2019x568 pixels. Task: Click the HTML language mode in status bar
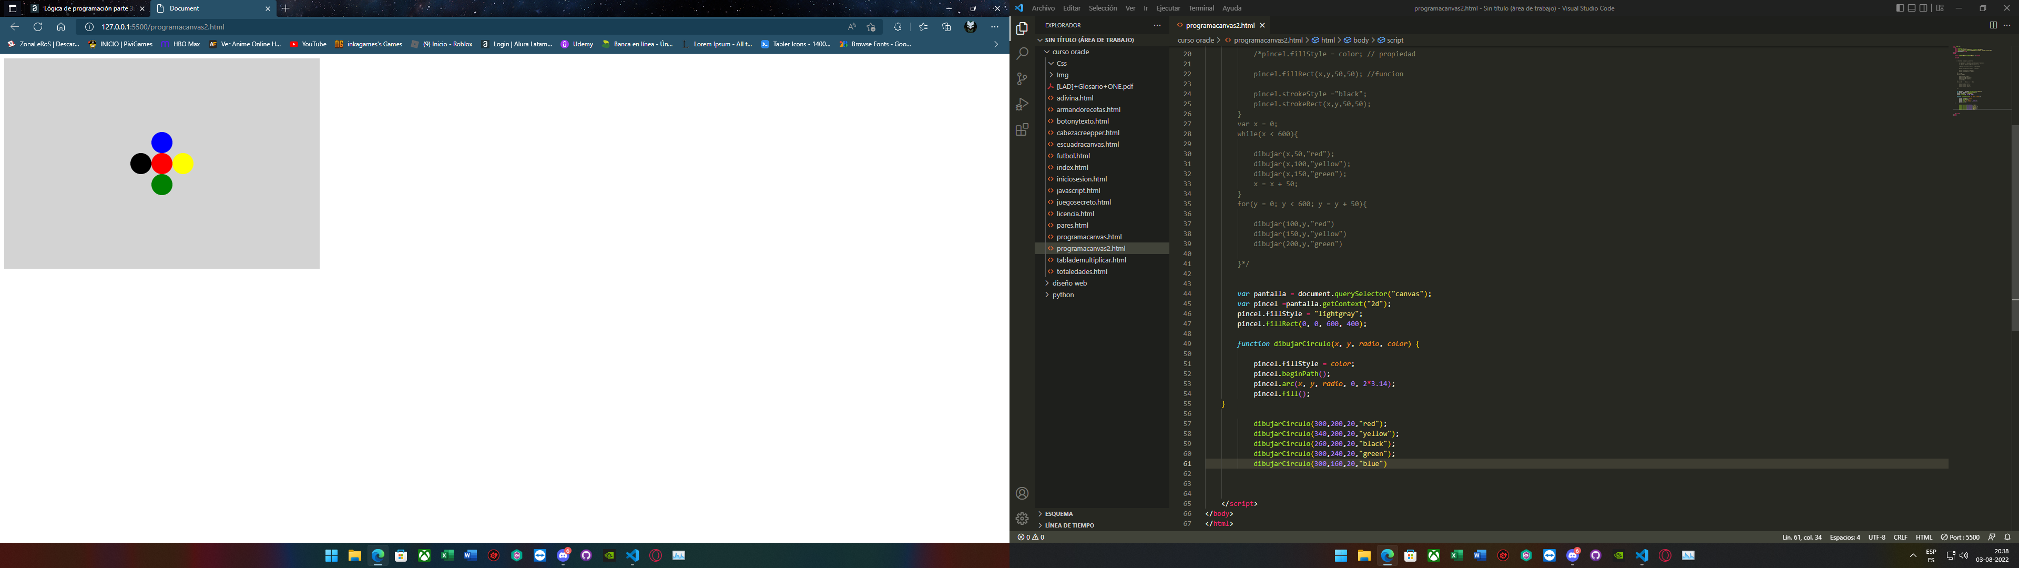click(x=1923, y=537)
